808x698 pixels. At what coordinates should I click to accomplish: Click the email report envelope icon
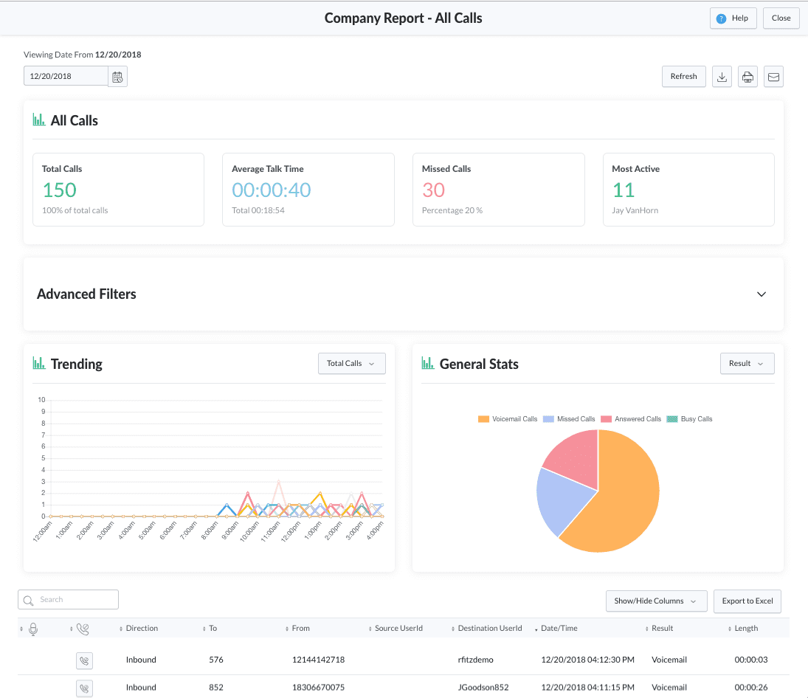[773, 77]
